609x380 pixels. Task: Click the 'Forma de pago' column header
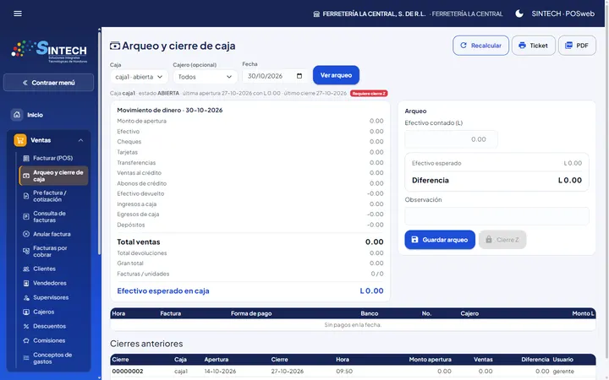(251, 313)
